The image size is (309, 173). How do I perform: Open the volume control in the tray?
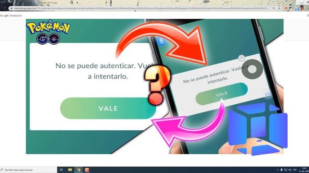[x=290, y=170]
